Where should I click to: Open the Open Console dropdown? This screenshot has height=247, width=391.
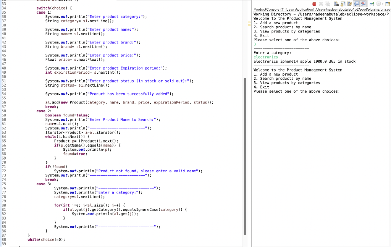(389, 3)
